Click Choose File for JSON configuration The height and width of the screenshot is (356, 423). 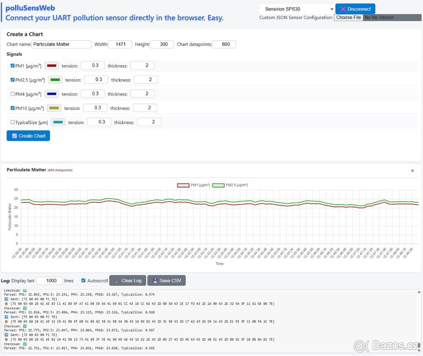(348, 18)
